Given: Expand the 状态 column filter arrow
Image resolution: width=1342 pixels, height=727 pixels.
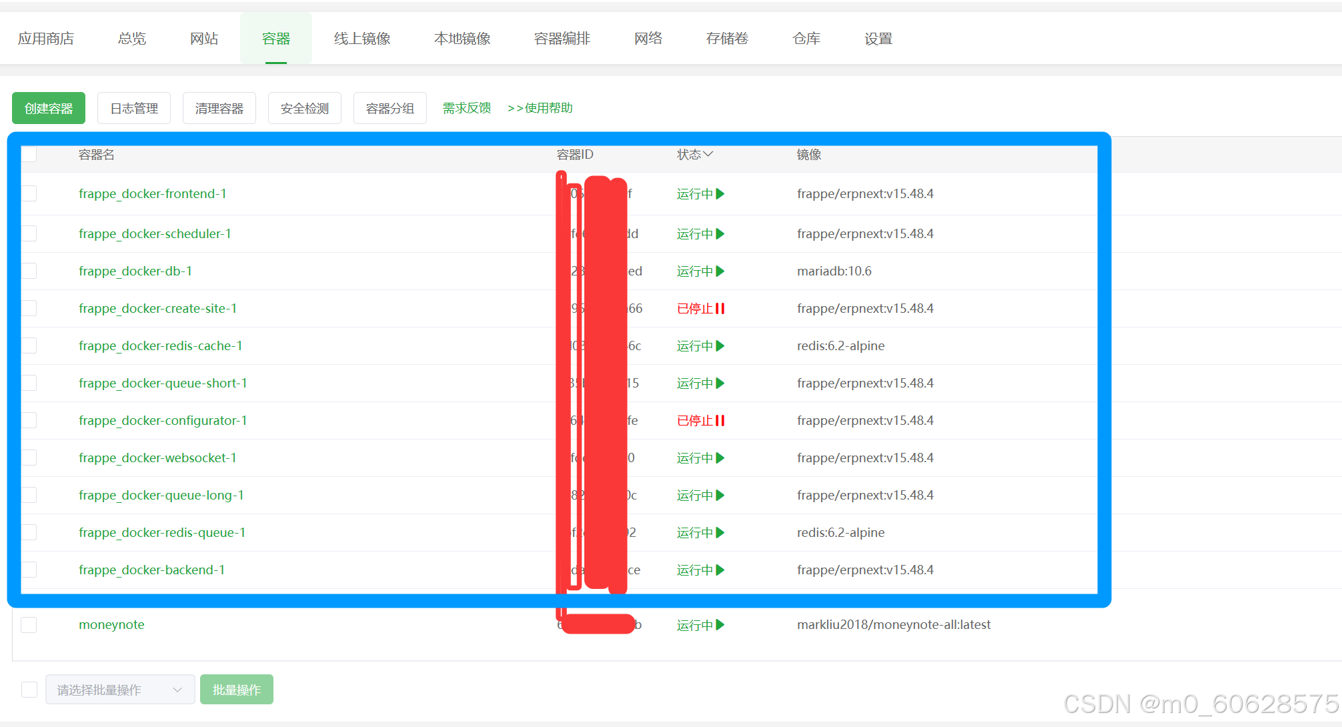Looking at the screenshot, I should (708, 154).
